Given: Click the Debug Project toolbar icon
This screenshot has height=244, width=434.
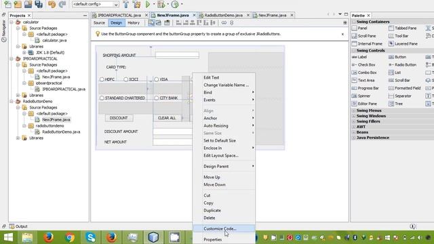Looking at the screenshot, I should click(x=161, y=4).
